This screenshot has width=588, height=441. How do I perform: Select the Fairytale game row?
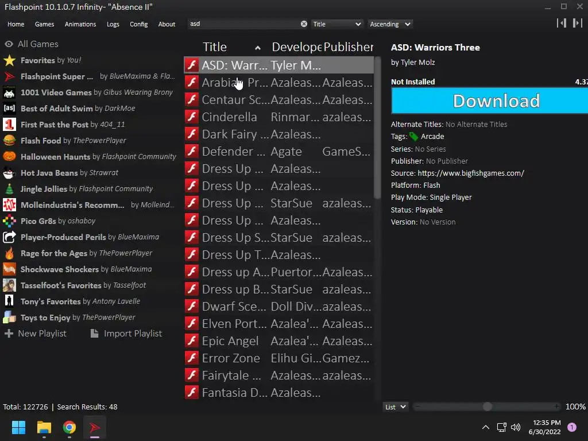coord(278,376)
